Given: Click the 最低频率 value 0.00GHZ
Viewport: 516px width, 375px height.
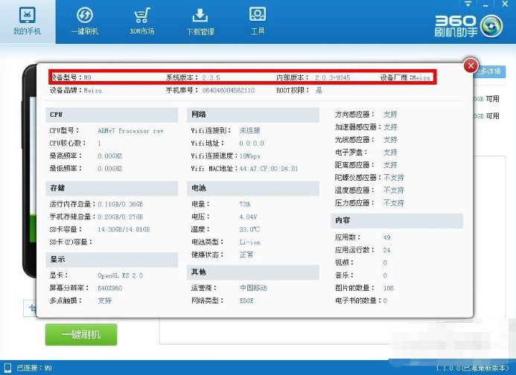Looking at the screenshot, I should [x=110, y=168].
